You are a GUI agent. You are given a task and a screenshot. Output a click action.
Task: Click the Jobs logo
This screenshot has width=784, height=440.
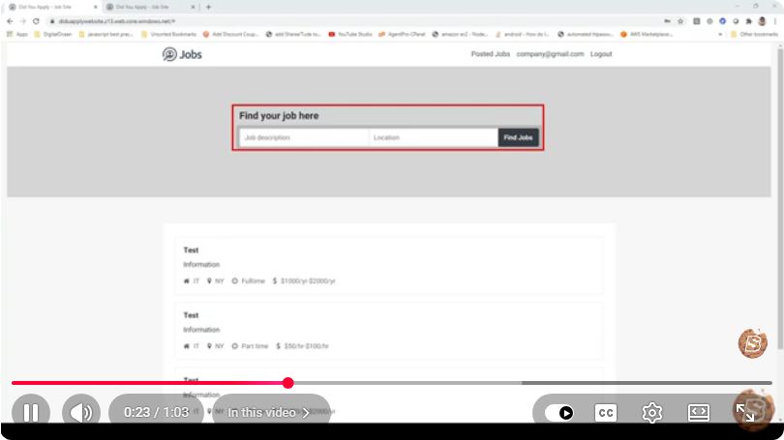182,54
